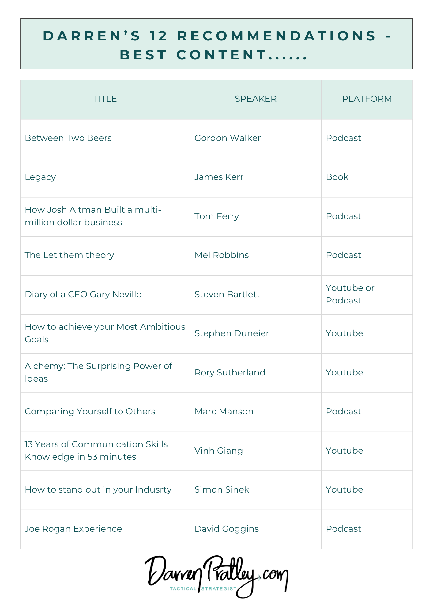The height and width of the screenshot is (613, 433).
Task: Click The Let them theory title
Action: (x=70, y=255)
